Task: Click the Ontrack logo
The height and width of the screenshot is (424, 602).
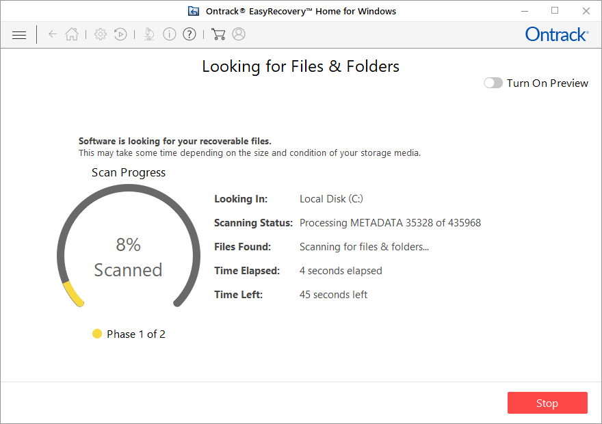Action: coord(557,34)
